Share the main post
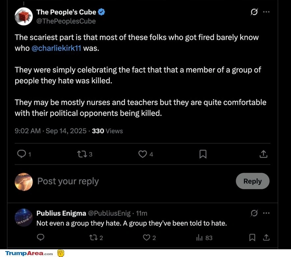291x257 pixels. pos(263,154)
